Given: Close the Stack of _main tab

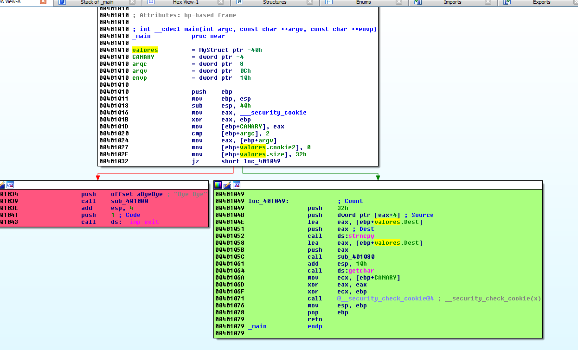Looking at the screenshot, I should pyautogui.click(x=132, y=2).
